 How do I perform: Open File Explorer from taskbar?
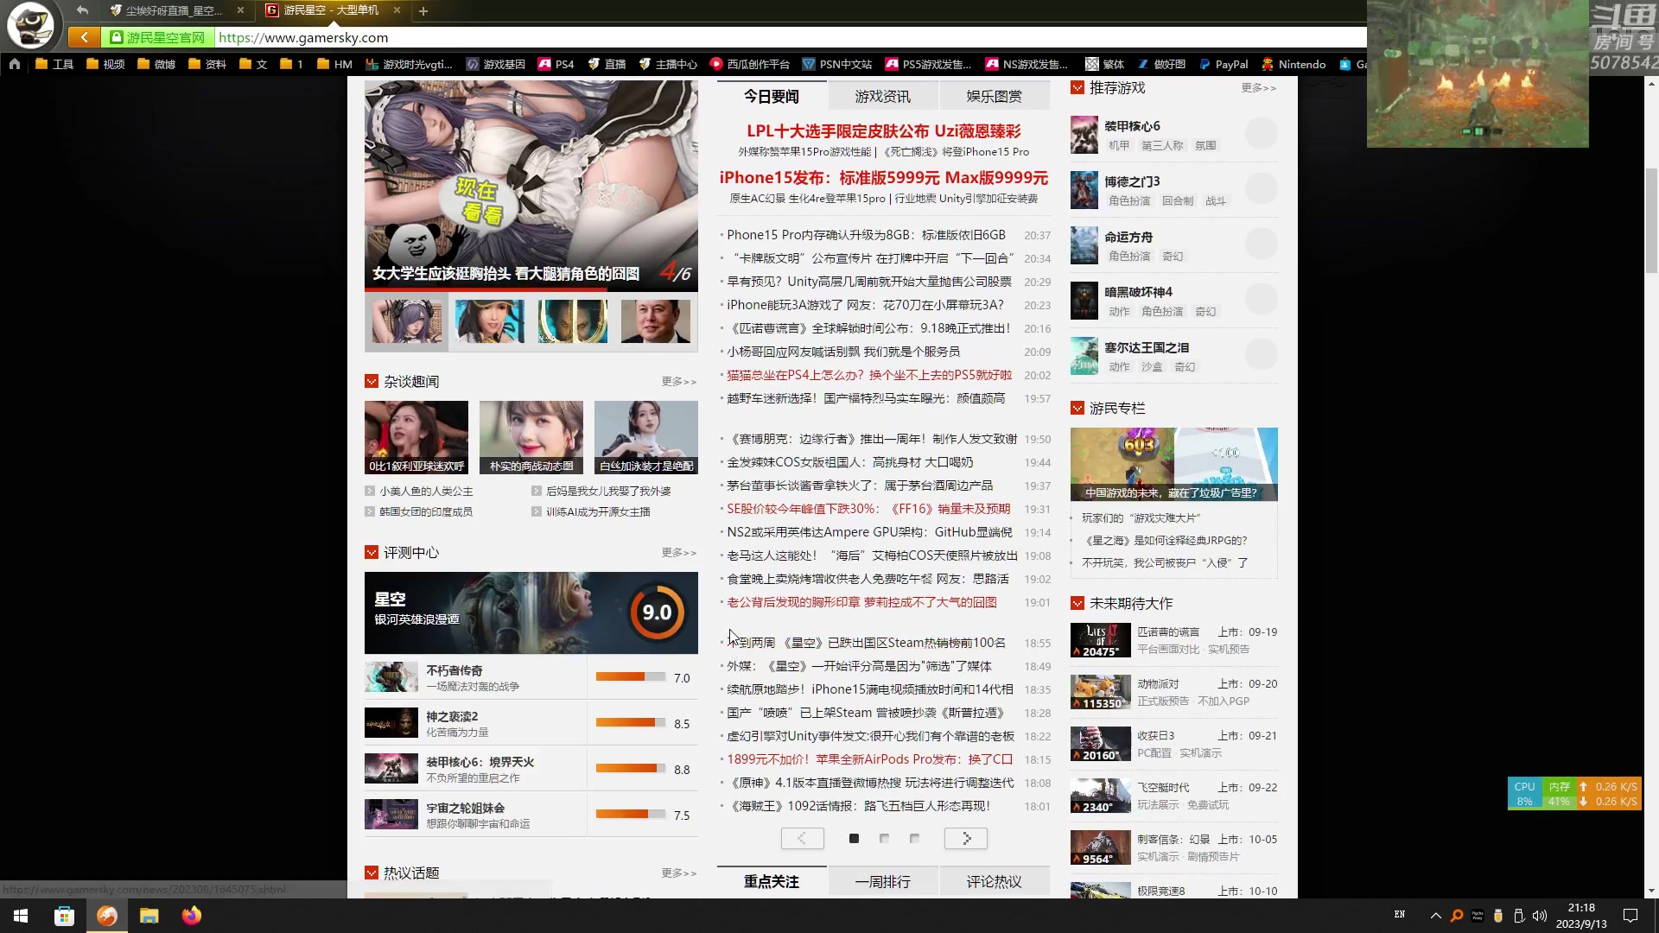(149, 916)
